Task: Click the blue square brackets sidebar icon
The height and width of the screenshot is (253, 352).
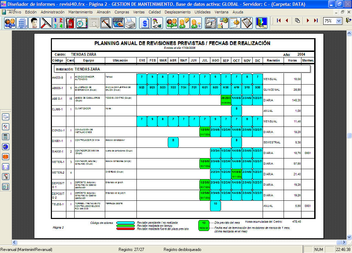Action: [x=5, y=167]
